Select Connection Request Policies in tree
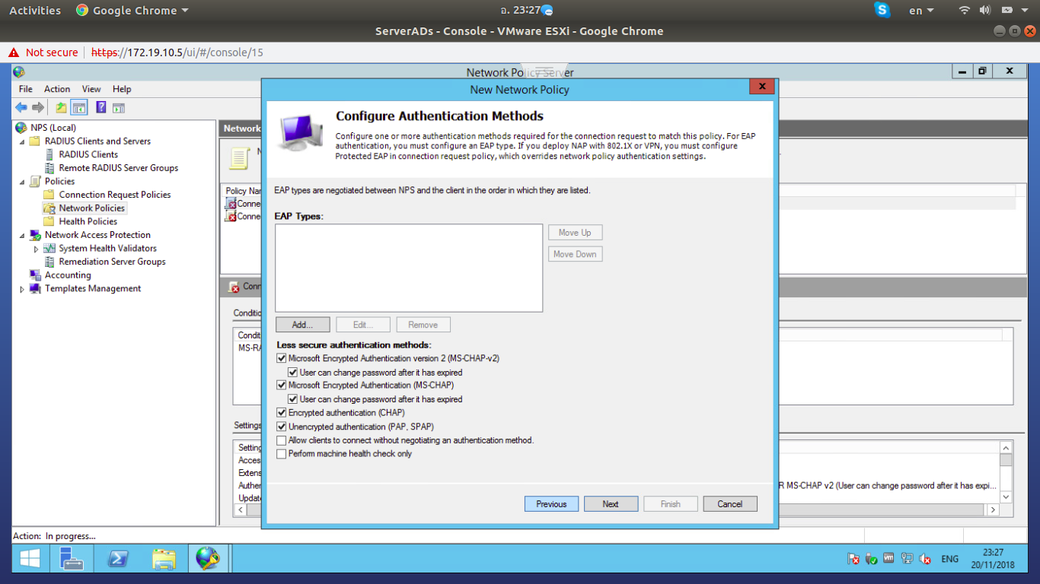 115,195
